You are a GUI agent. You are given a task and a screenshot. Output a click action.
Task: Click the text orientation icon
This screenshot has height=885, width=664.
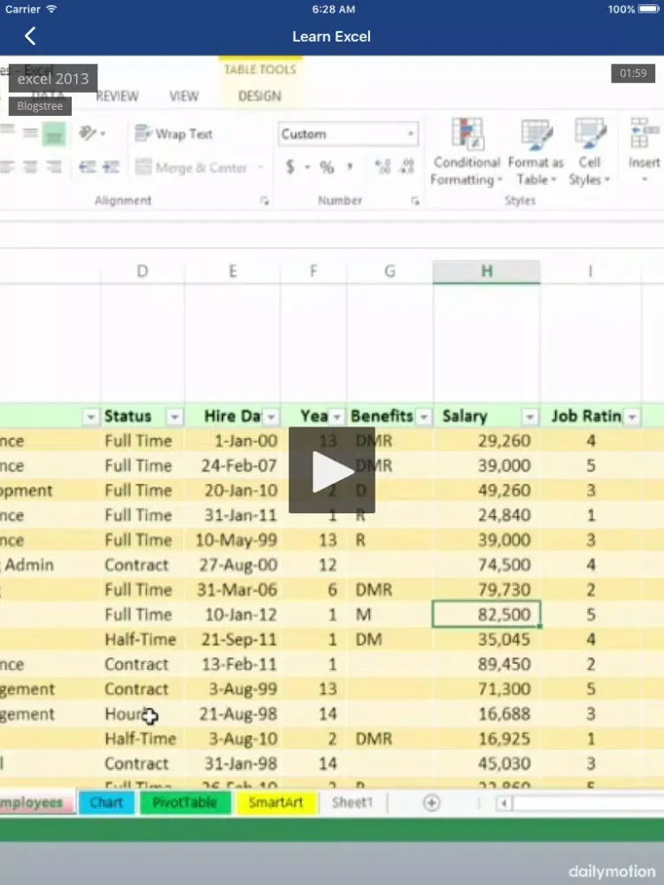coord(89,134)
